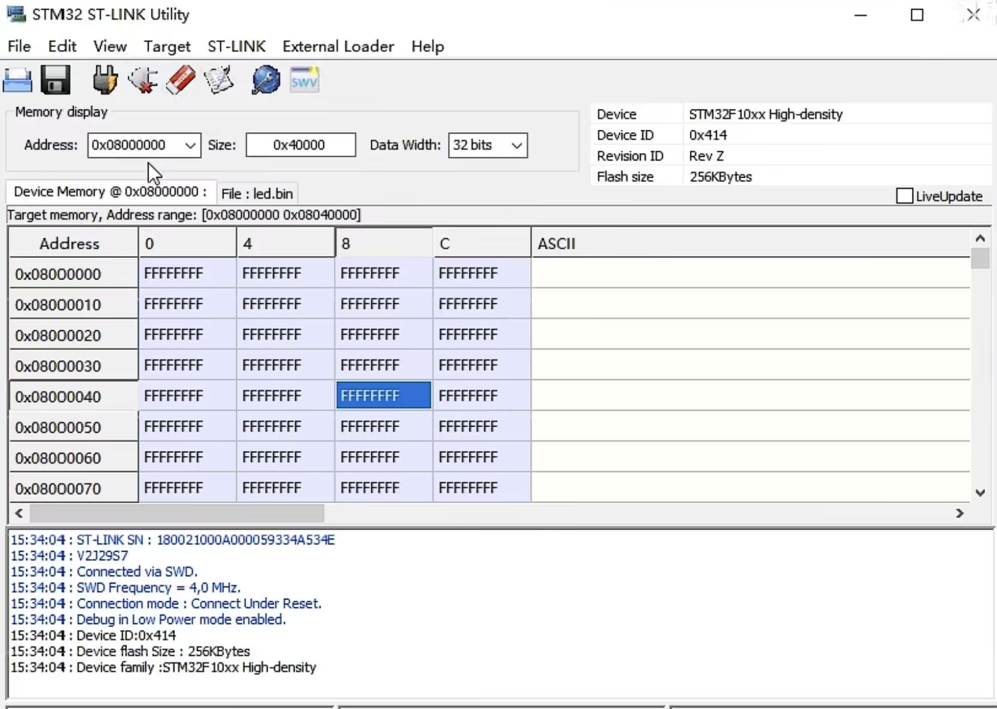Screen dimensions: 997x709
Task: Click the Disconnect from target icon
Action: 143,80
